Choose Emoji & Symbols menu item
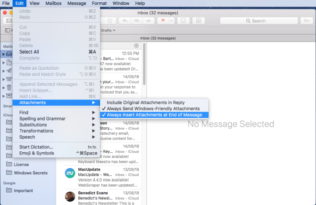 point(56,153)
